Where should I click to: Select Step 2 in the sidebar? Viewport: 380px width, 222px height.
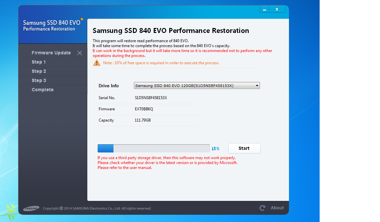[39, 71]
